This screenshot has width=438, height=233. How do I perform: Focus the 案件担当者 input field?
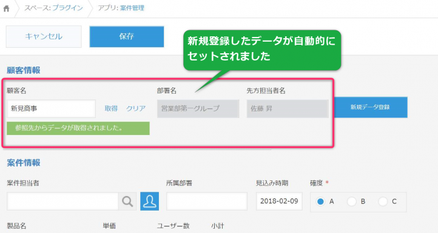coord(62,201)
